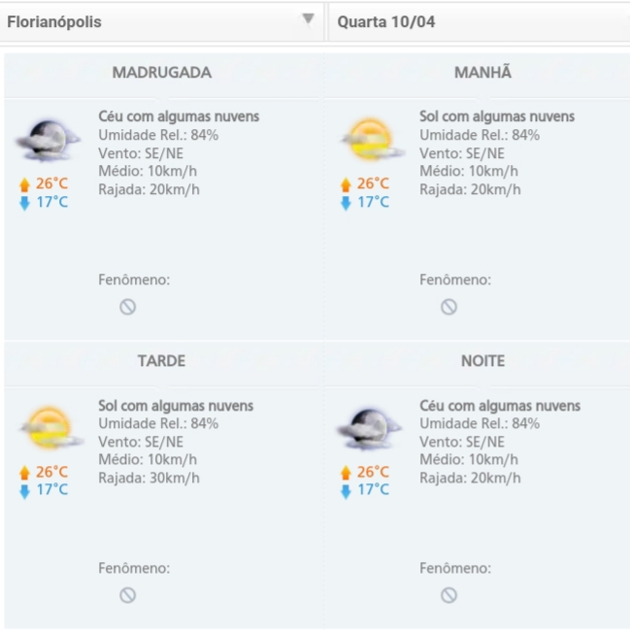Click the Tarde no-phenomenon icon
This screenshot has width=630, height=630.
click(x=127, y=595)
